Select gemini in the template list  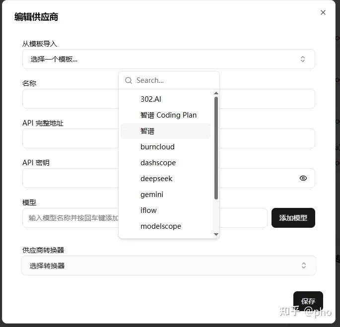[x=166, y=195]
